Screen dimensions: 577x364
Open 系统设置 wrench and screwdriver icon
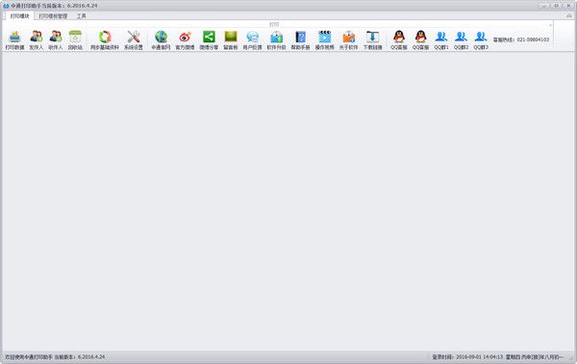[134, 40]
